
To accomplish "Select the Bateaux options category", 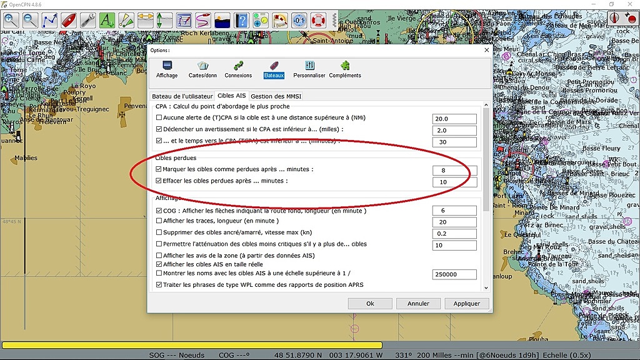I will [274, 69].
